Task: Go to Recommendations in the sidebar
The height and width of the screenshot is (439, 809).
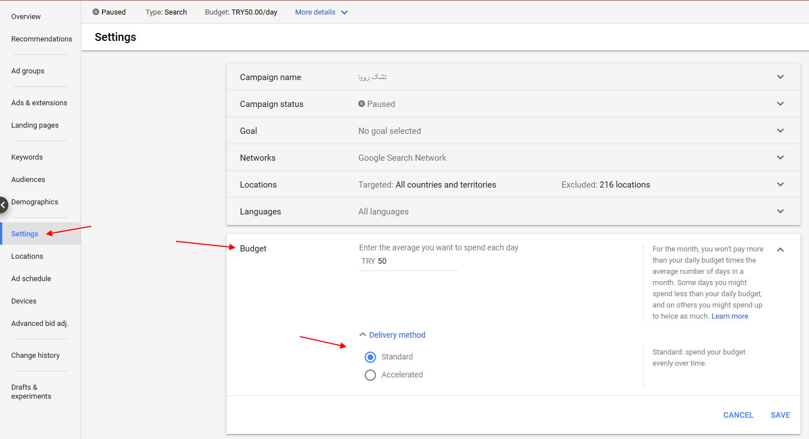Action: (x=41, y=39)
